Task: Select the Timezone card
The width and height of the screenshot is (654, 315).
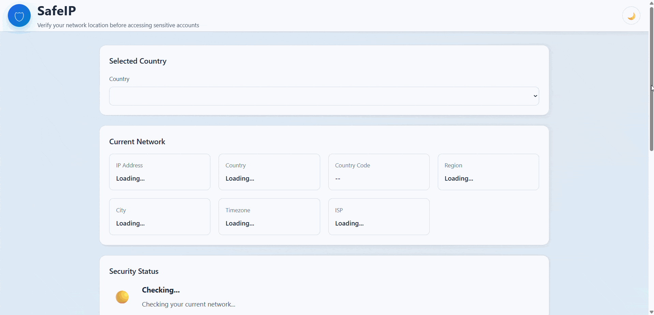Action: coord(269,217)
